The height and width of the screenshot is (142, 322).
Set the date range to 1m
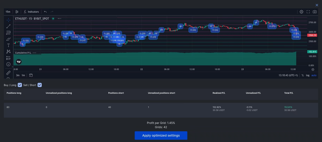coord(23,75)
